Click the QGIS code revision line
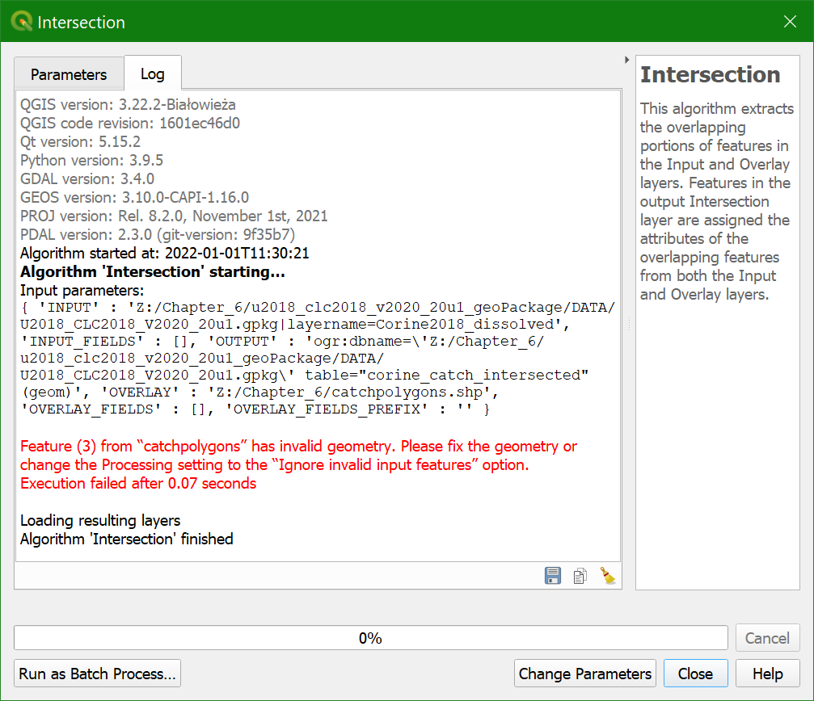 [130, 123]
